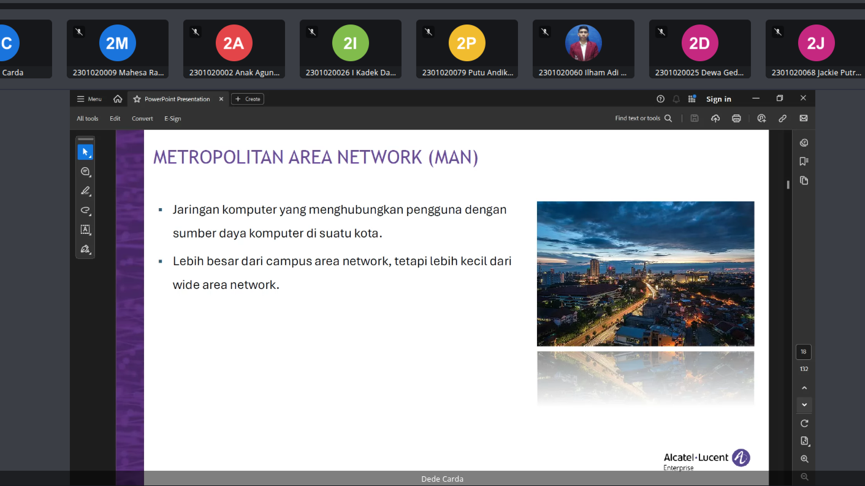Click the Create button
This screenshot has width=865, height=486.
coord(248,99)
